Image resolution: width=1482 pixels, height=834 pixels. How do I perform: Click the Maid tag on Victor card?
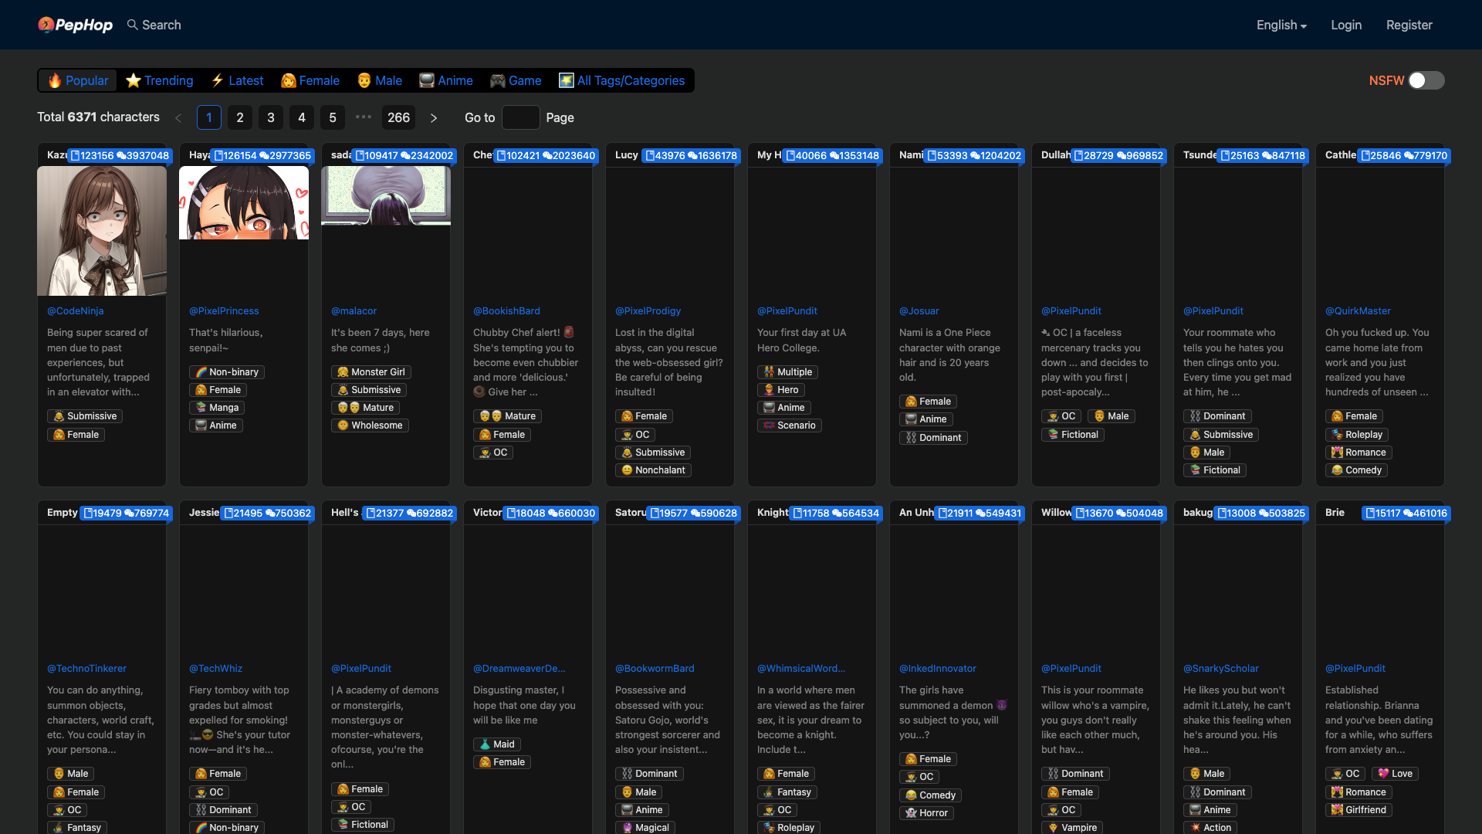pyautogui.click(x=497, y=744)
